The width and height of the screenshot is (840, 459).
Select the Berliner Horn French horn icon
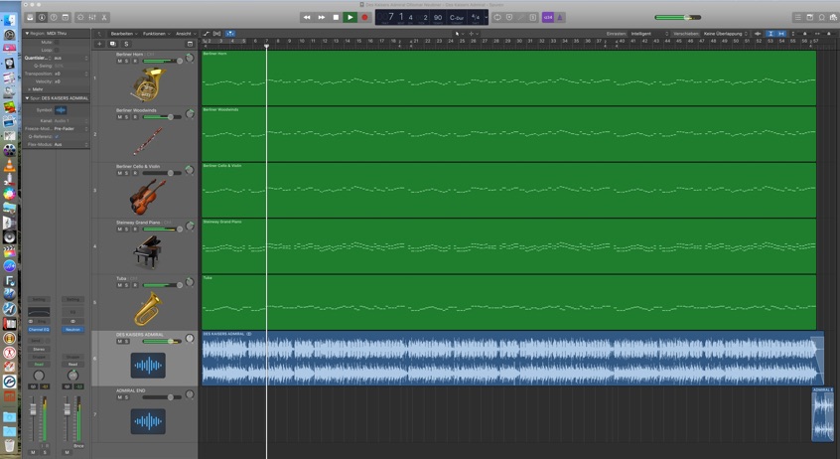click(x=148, y=84)
